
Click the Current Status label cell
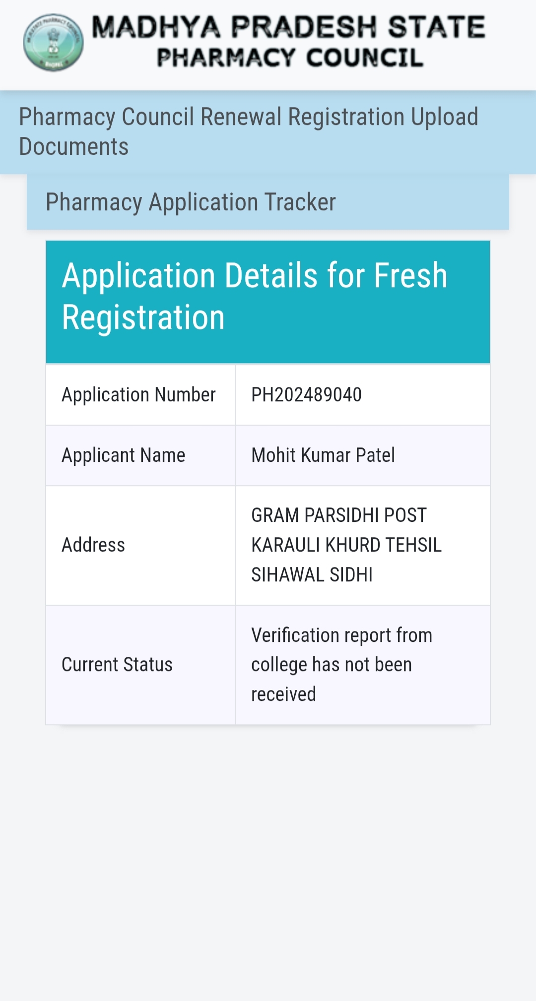(140, 665)
